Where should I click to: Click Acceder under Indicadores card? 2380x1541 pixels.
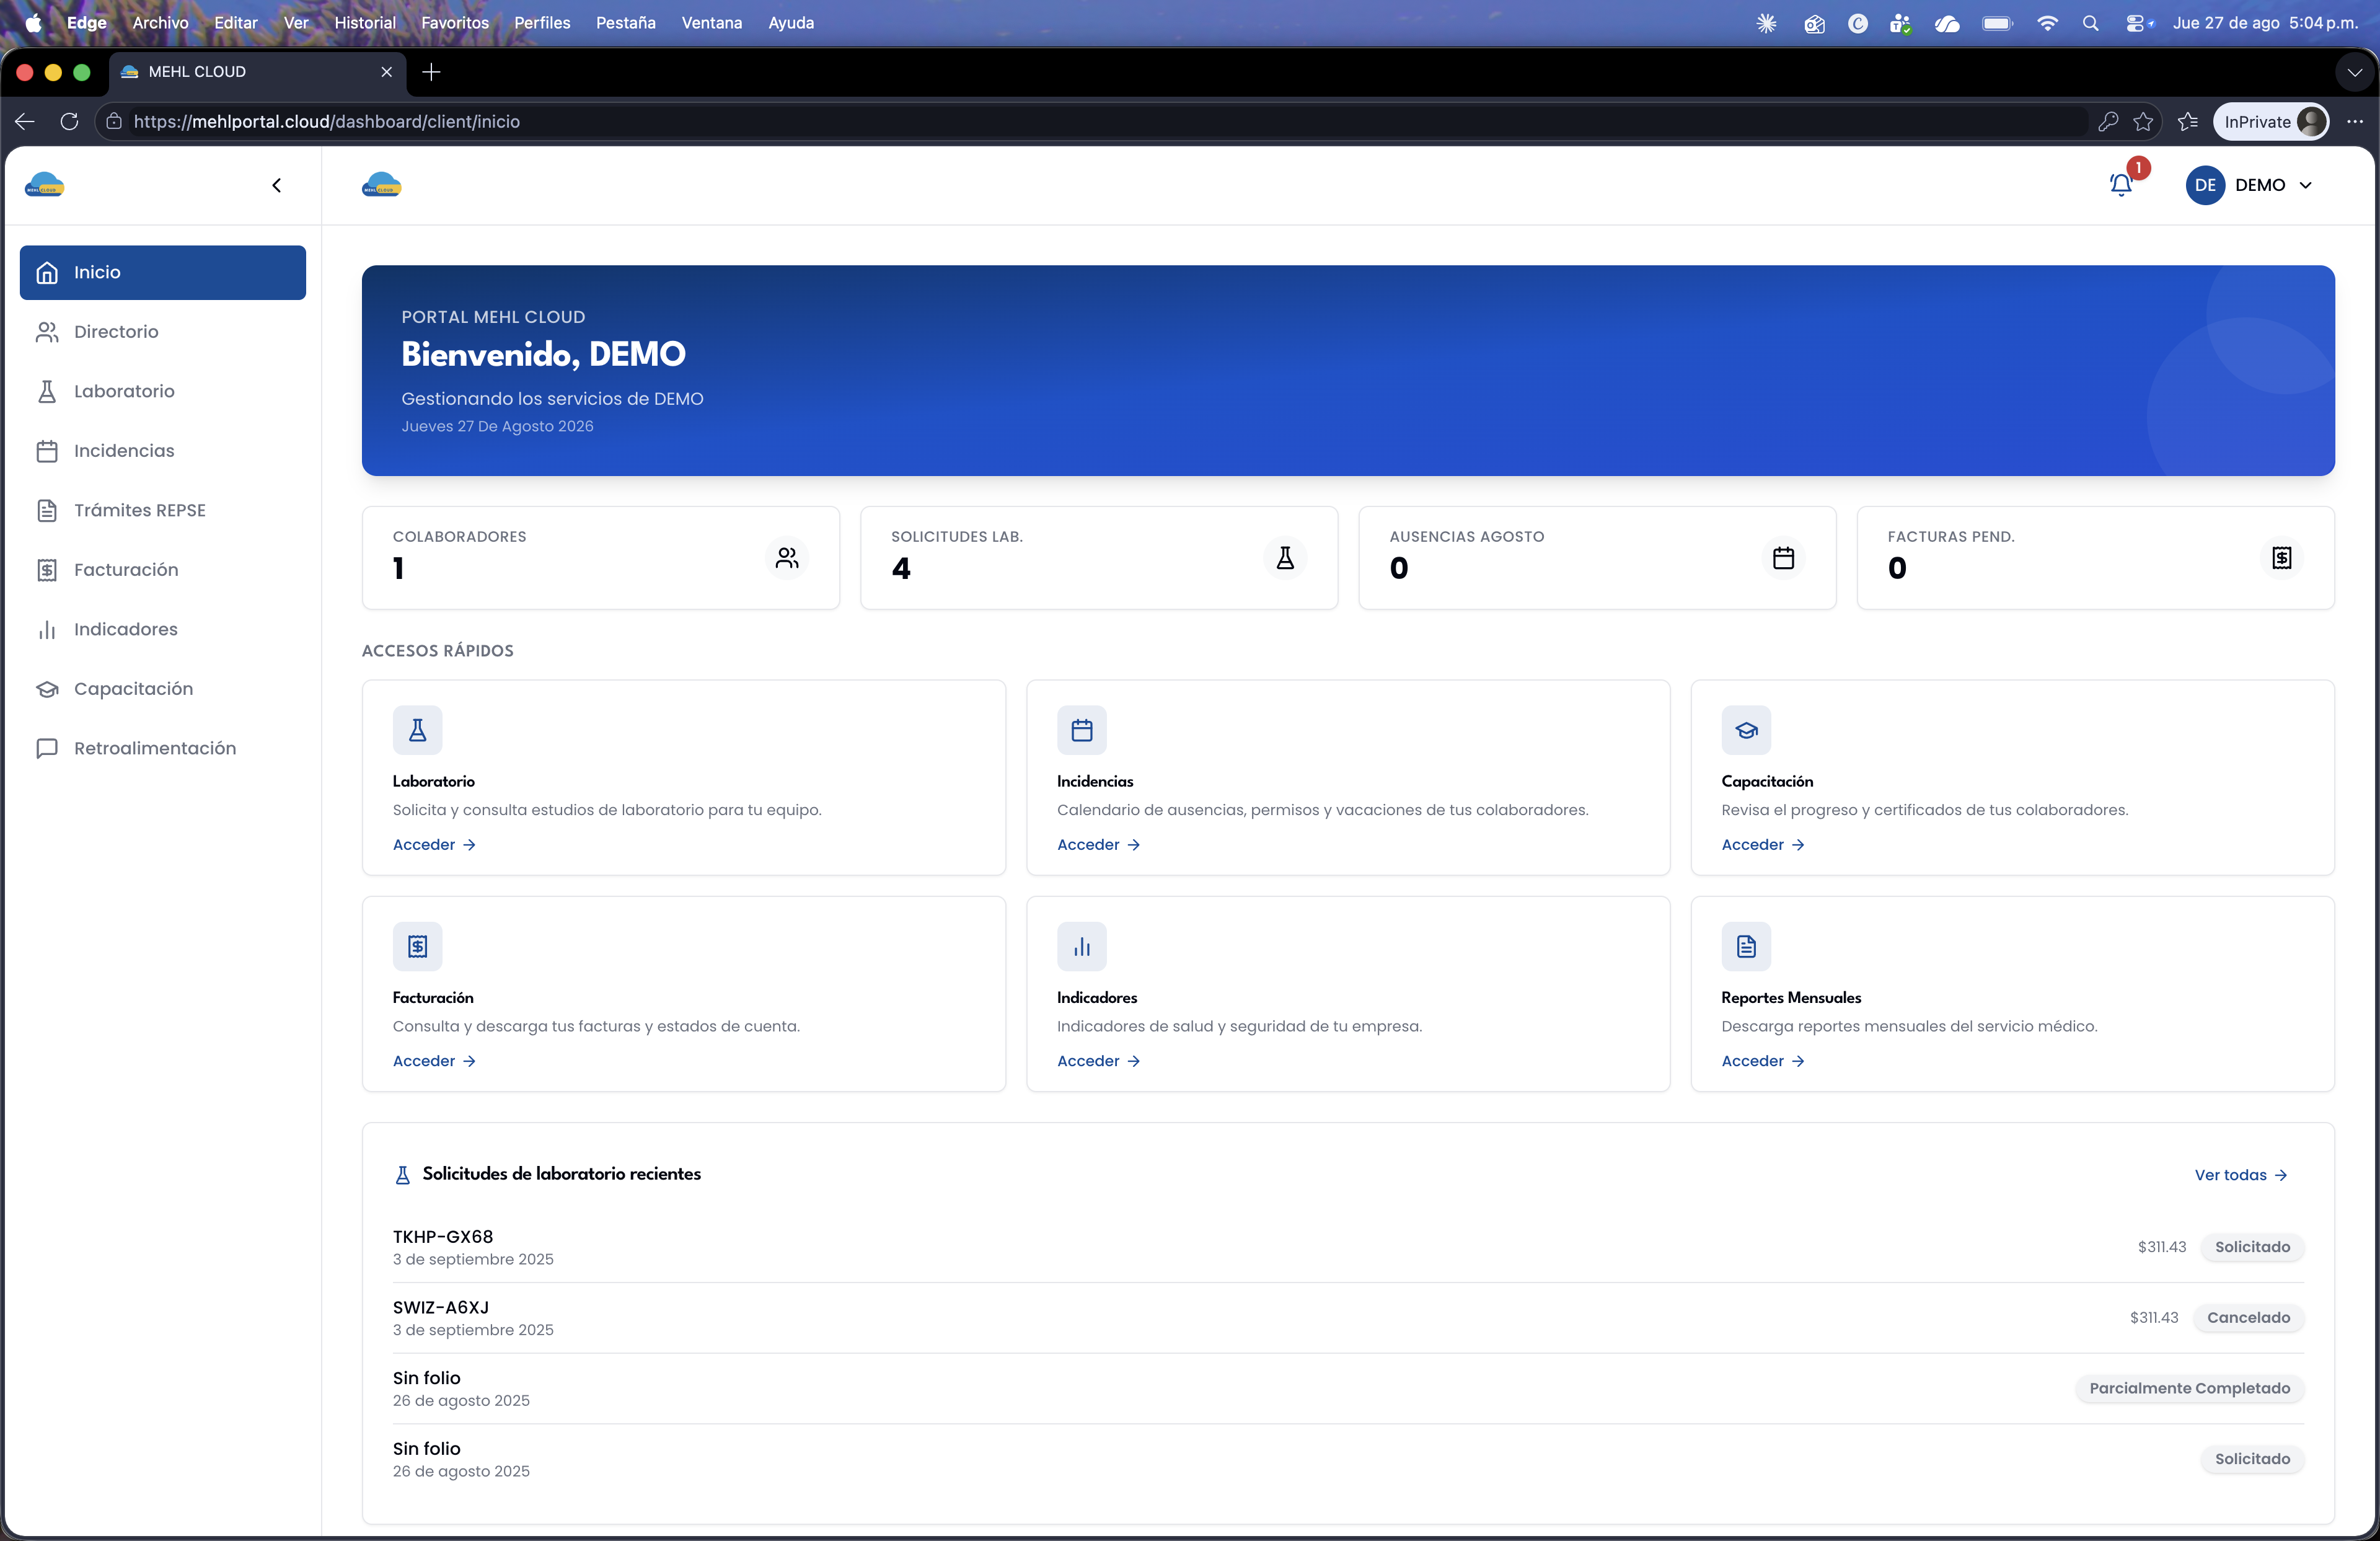click(1098, 1061)
